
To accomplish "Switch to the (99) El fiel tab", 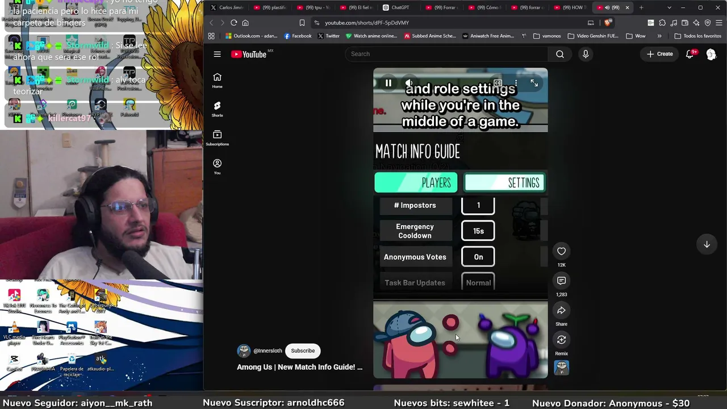I will coord(356,7).
